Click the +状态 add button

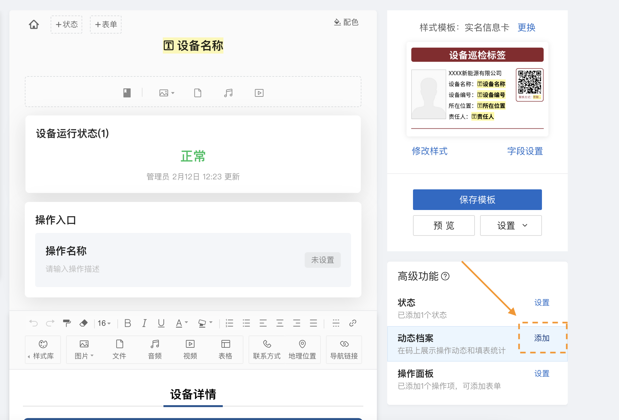(66, 25)
